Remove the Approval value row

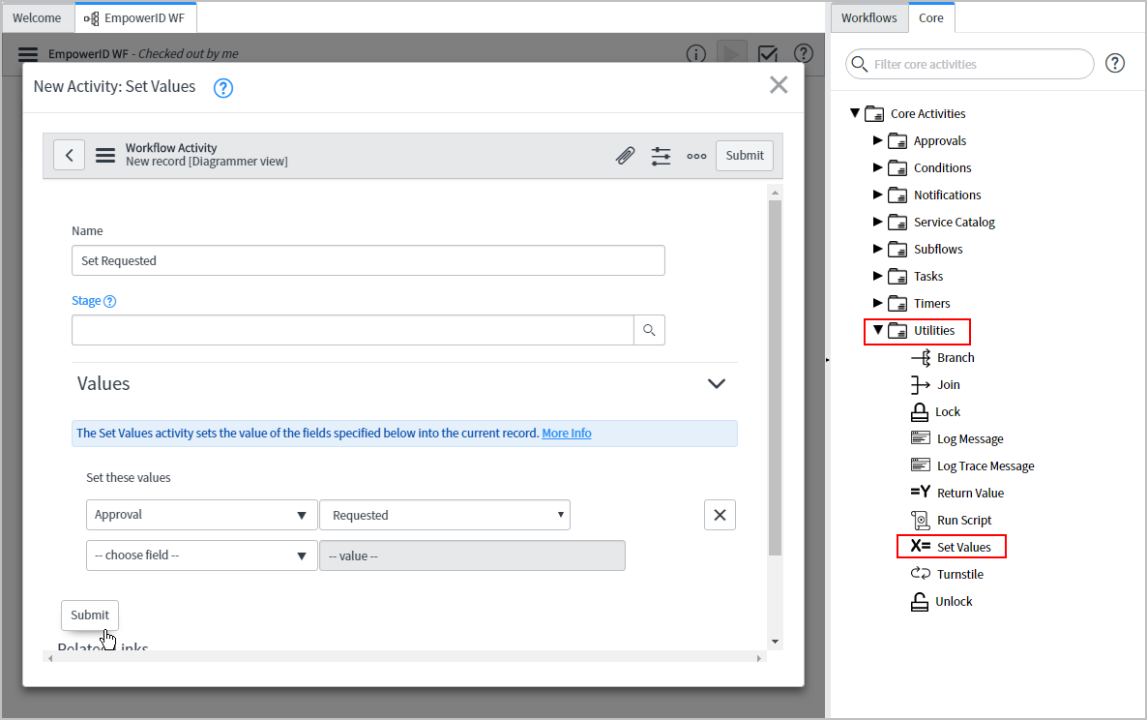[720, 515]
